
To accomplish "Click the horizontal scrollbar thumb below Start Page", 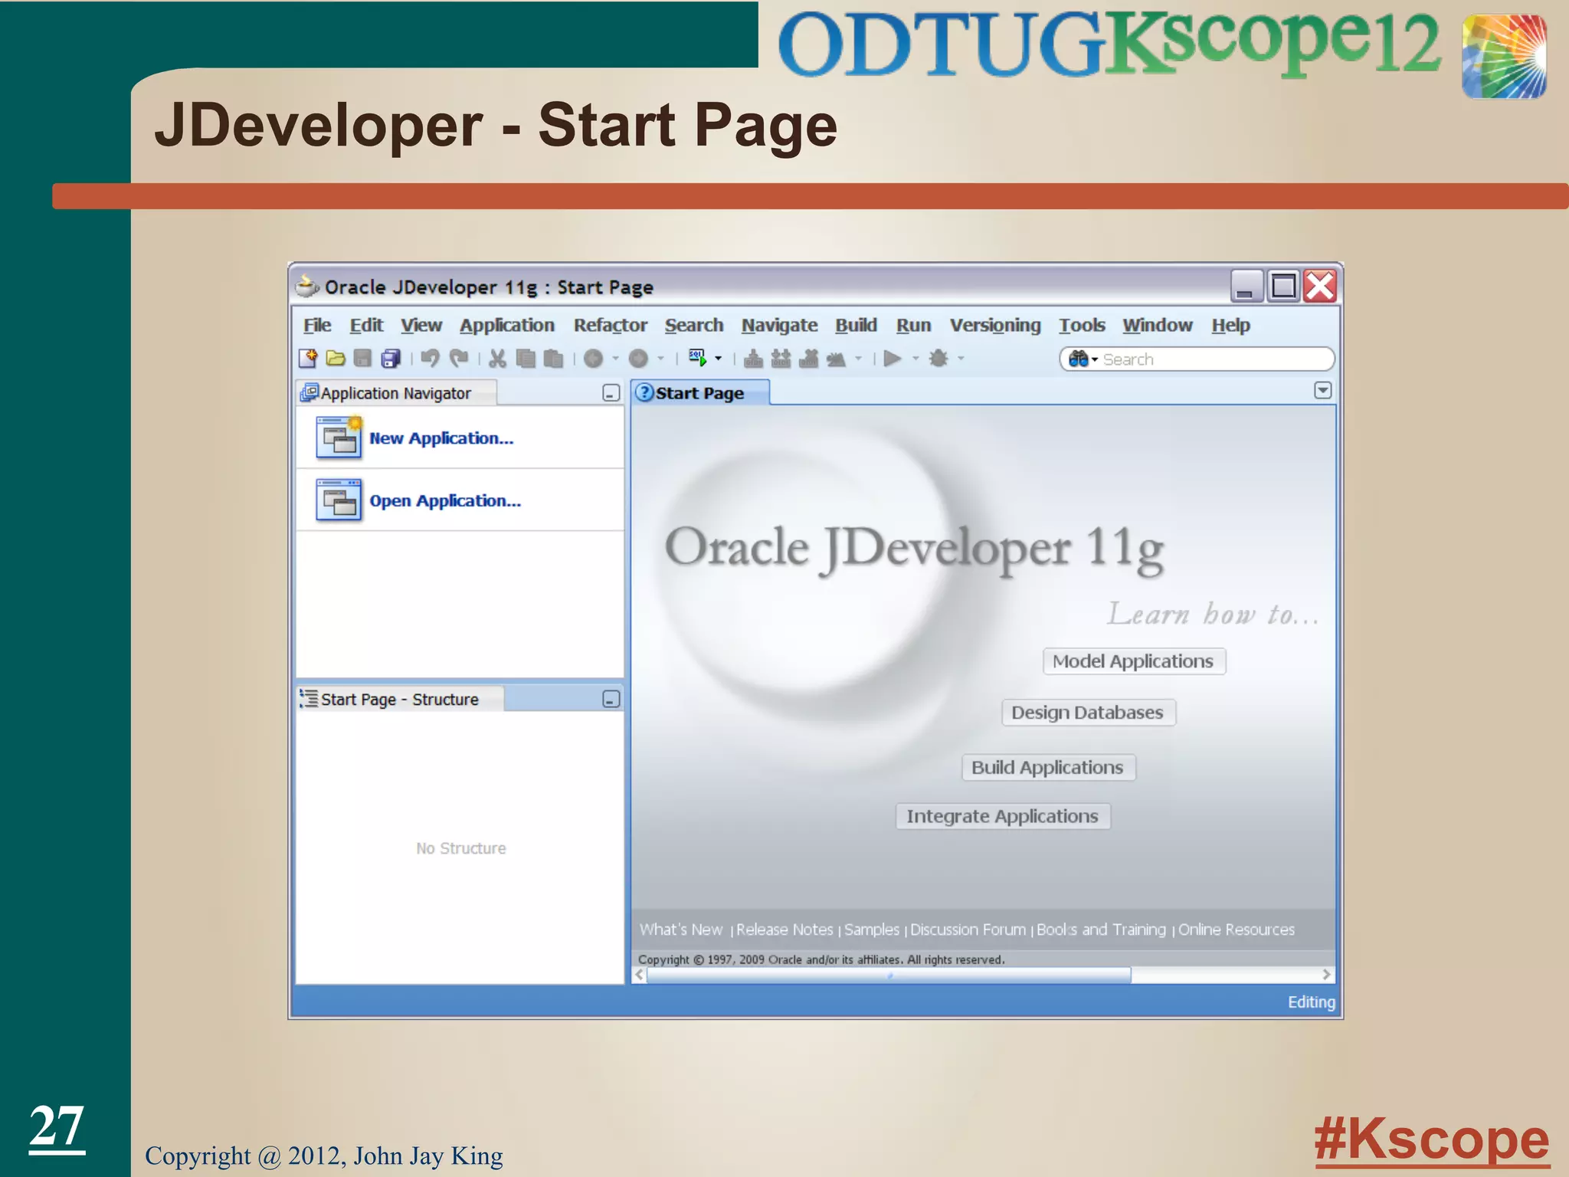I will click(889, 975).
